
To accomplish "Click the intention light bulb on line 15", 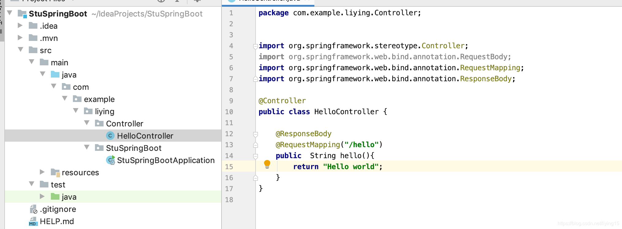I will pos(267,165).
